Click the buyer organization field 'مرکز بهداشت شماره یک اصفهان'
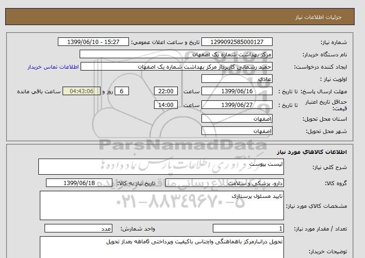This screenshot has height=258, width=365. tap(176, 54)
